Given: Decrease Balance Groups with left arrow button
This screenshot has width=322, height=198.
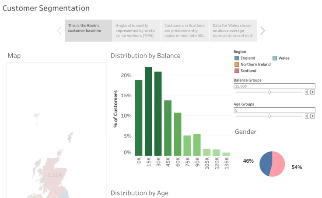Looking at the screenshot, I should pyautogui.click(x=307, y=92).
